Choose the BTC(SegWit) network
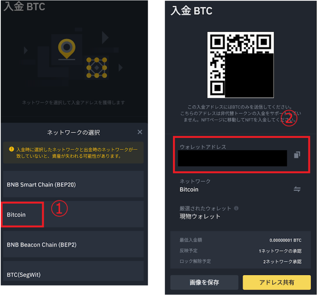Viewport: 319px width, 295px height. click(x=73, y=271)
